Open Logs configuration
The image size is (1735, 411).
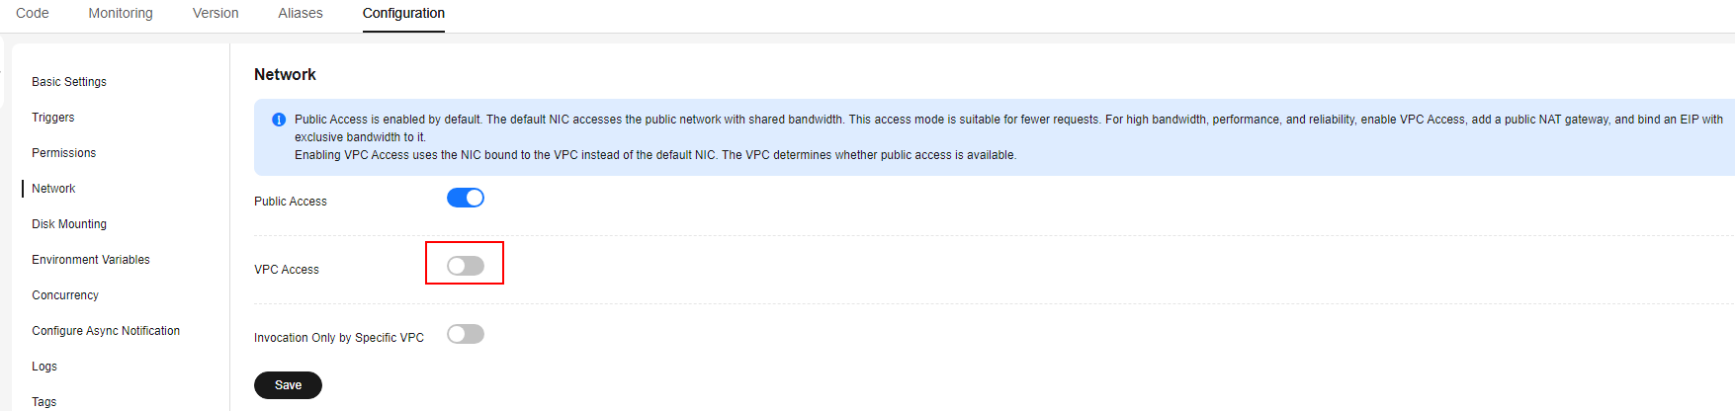[x=44, y=367]
